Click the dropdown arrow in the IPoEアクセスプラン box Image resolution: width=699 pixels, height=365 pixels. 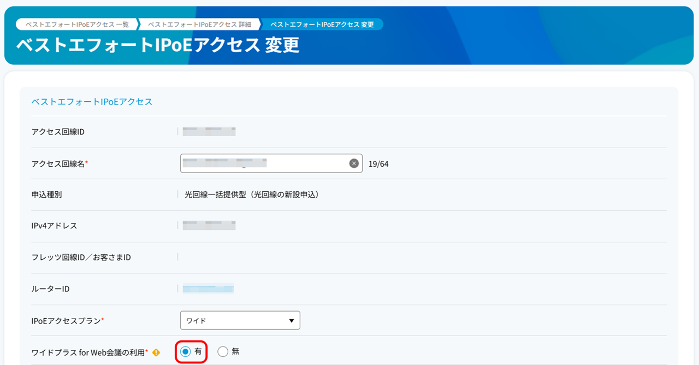[x=292, y=321]
